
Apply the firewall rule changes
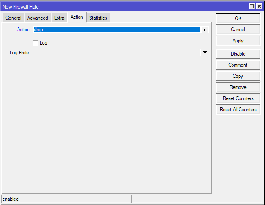(x=238, y=41)
